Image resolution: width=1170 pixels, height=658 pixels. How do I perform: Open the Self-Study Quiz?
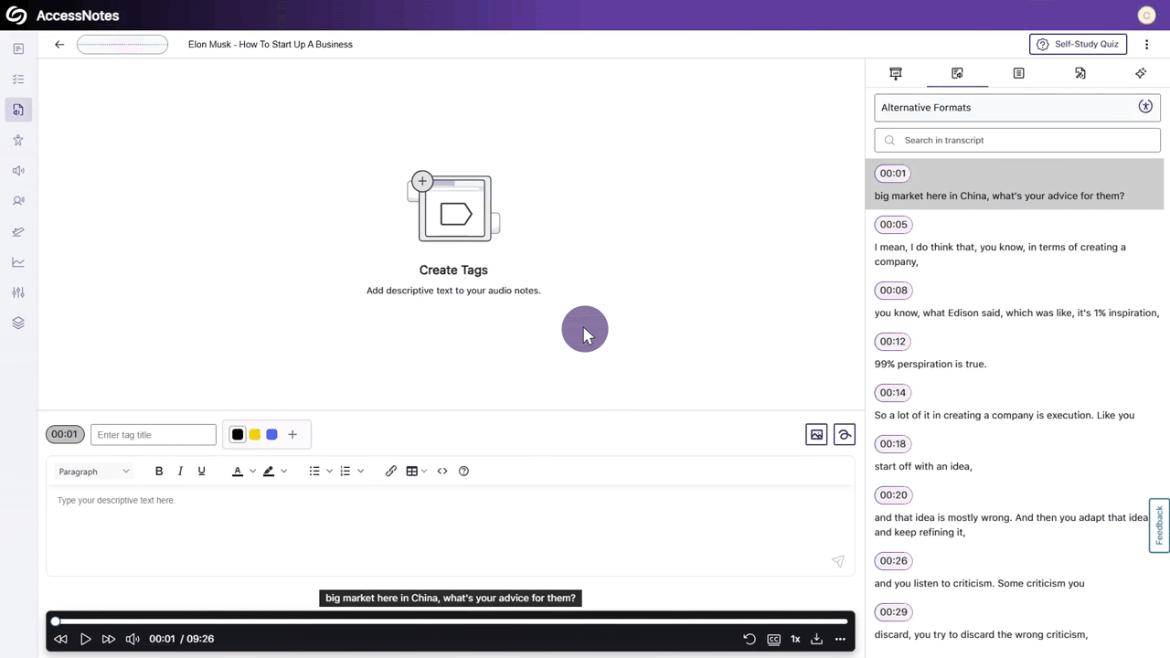coord(1078,44)
